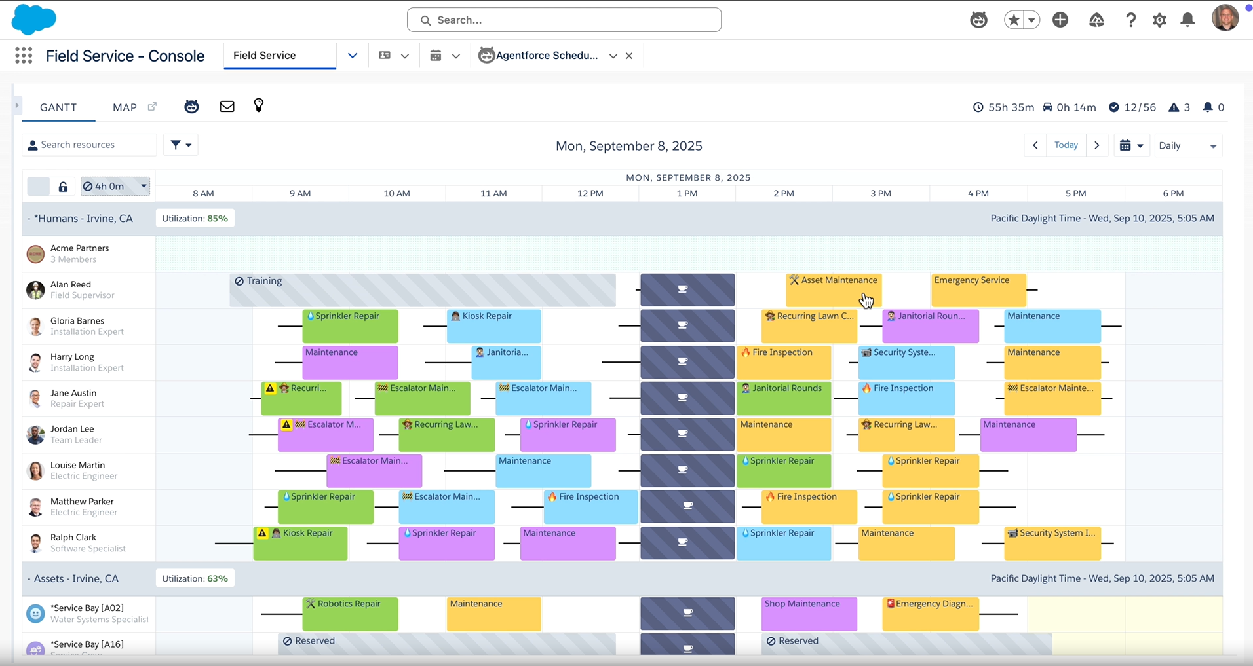Screen dimensions: 1253x666
Task: Expand the chevron beside the card list tab
Action: (405, 56)
